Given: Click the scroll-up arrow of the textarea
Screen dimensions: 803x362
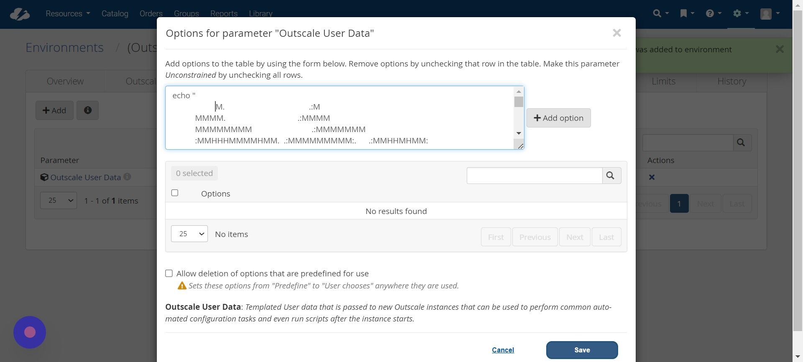Looking at the screenshot, I should (x=519, y=92).
